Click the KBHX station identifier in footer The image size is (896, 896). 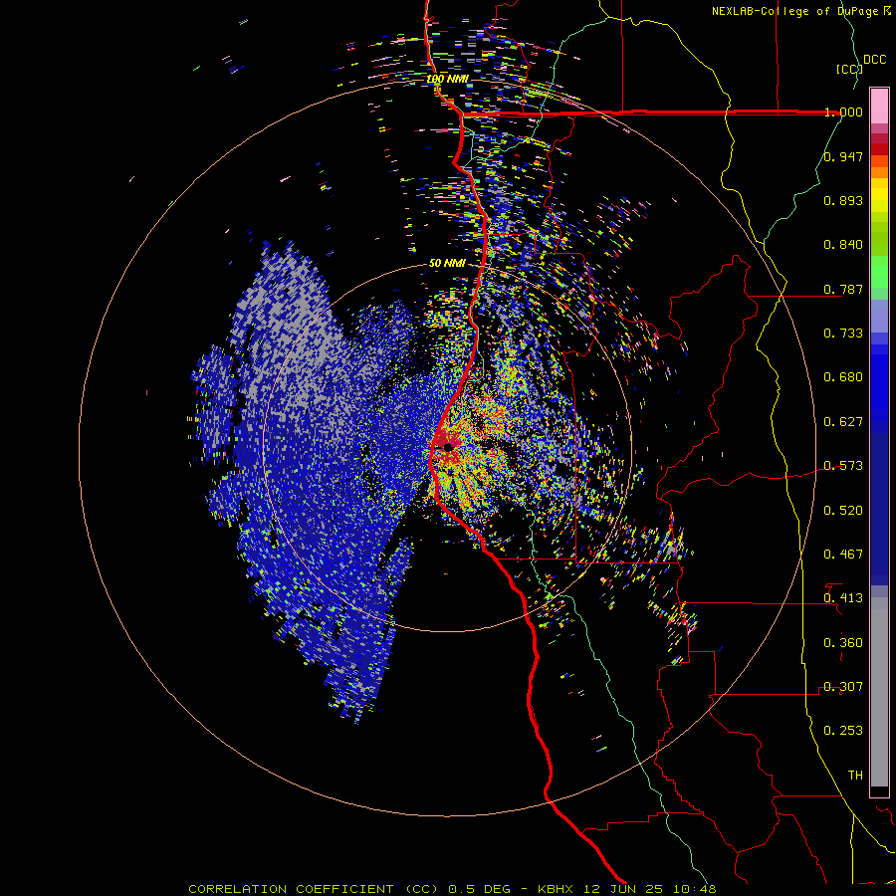pyautogui.click(x=558, y=889)
